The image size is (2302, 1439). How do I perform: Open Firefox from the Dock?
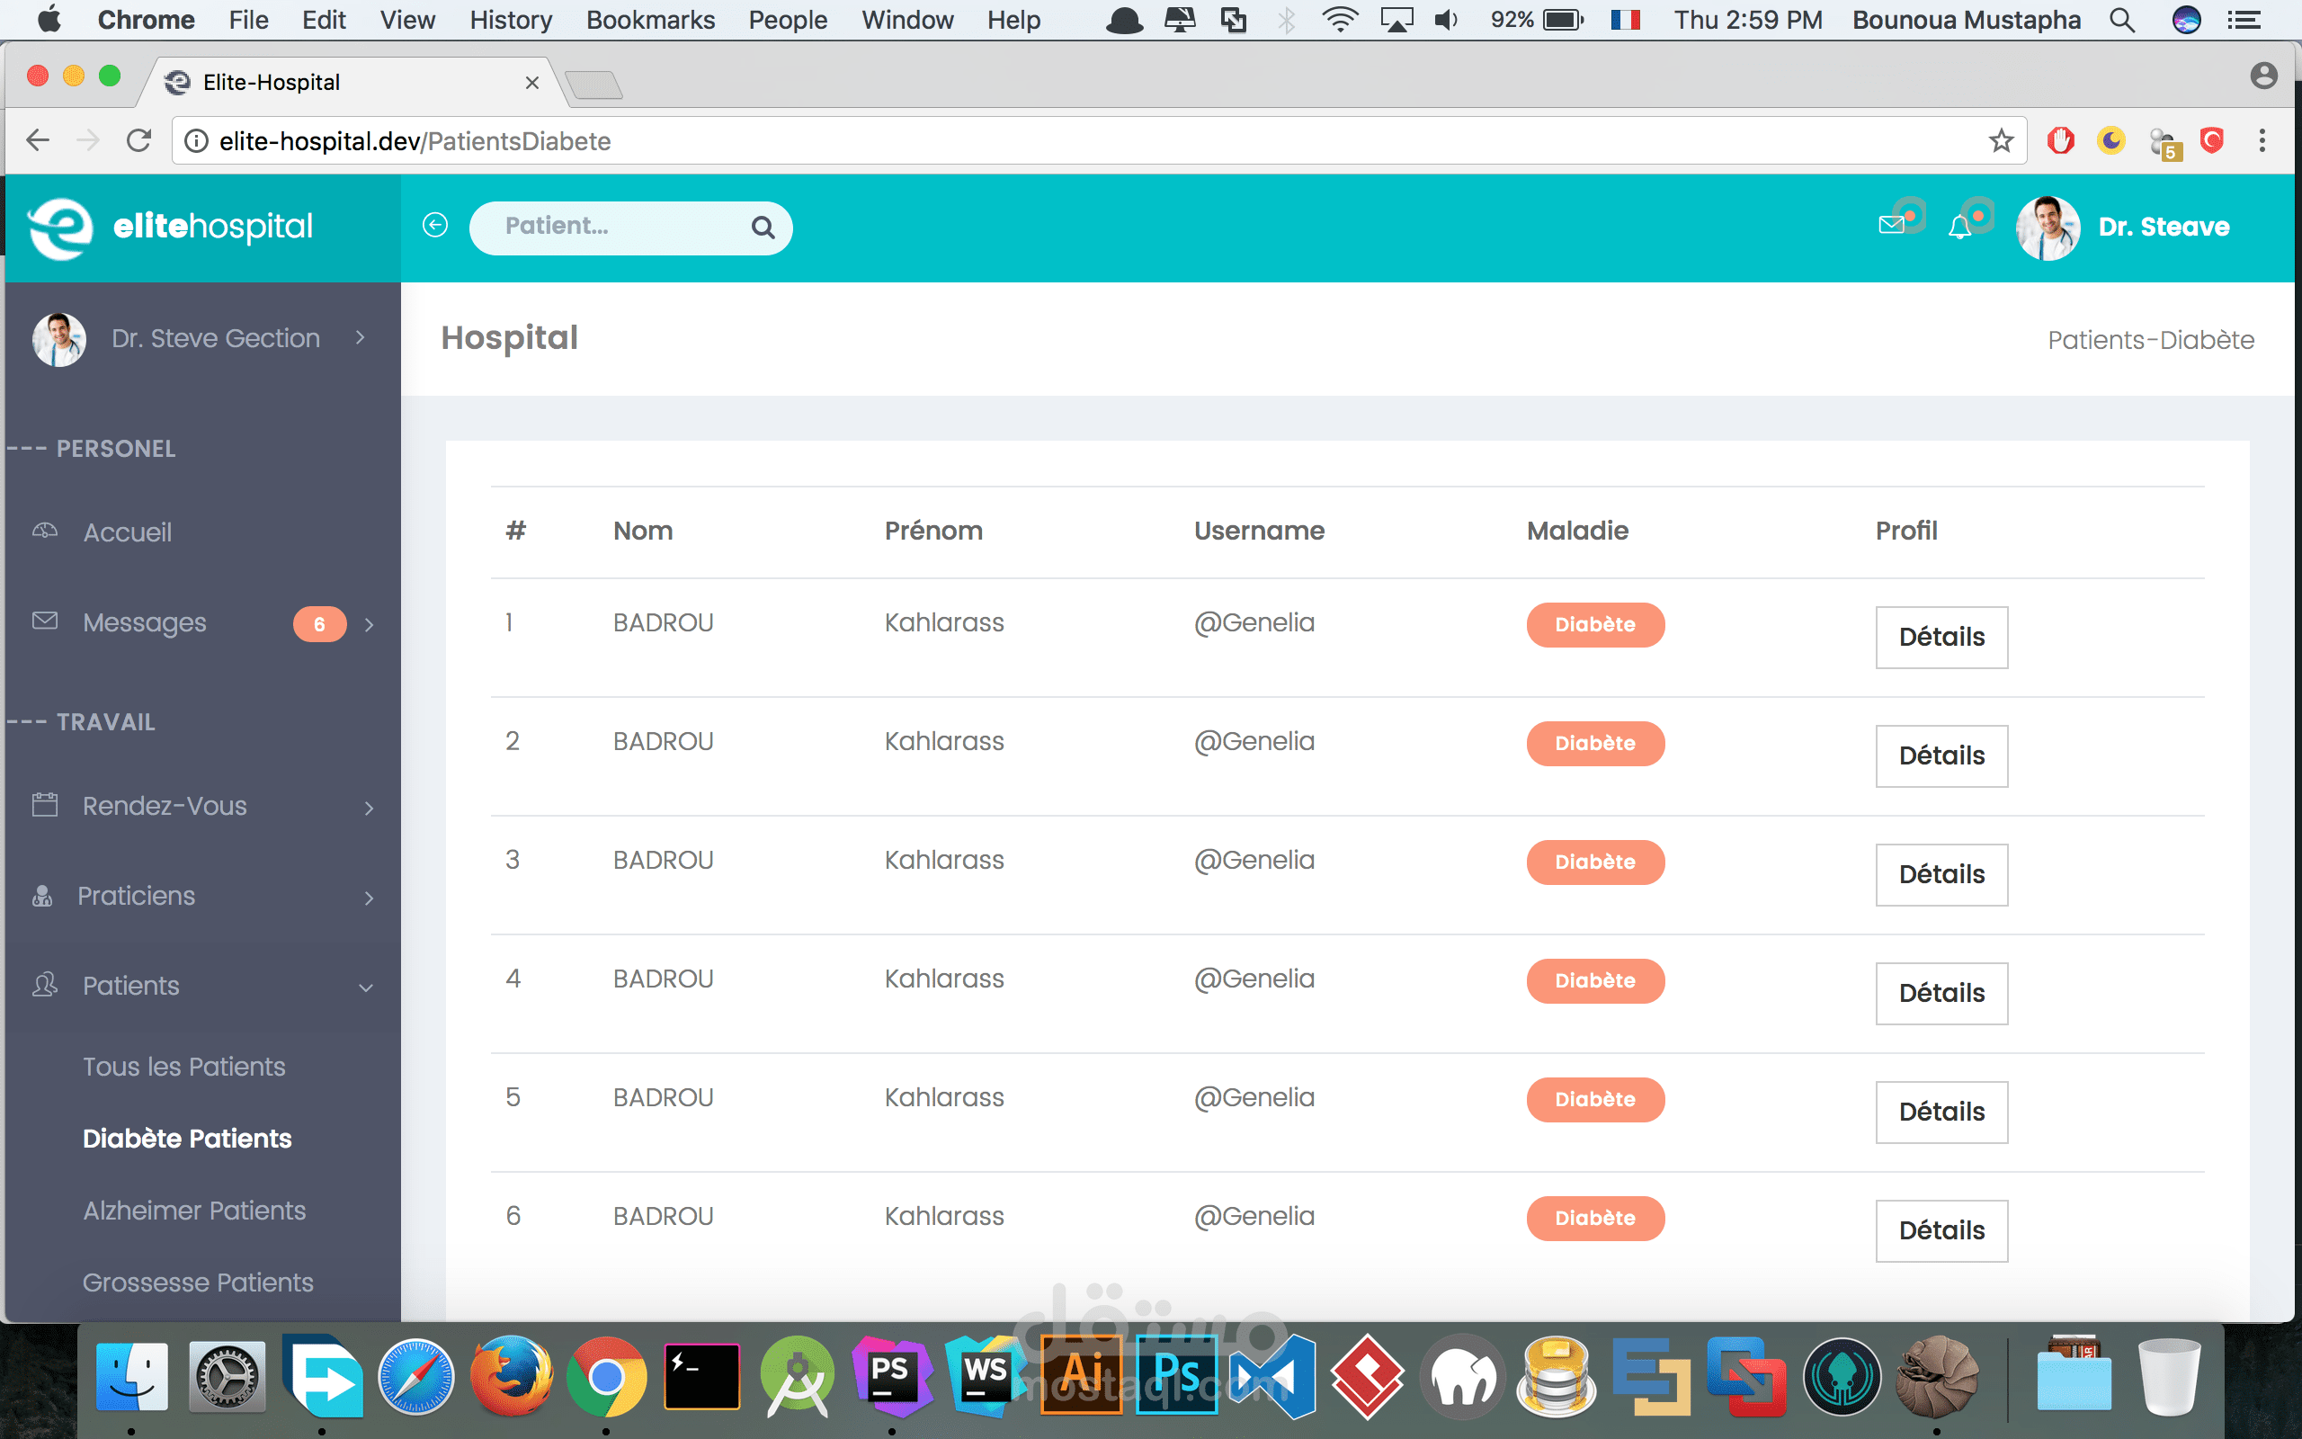tap(511, 1376)
